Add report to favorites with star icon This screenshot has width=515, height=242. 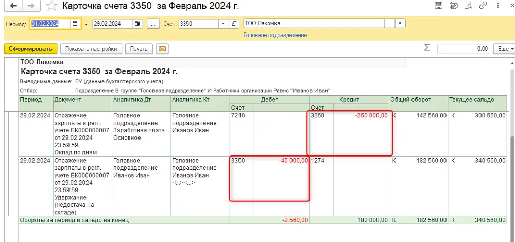(x=50, y=6)
